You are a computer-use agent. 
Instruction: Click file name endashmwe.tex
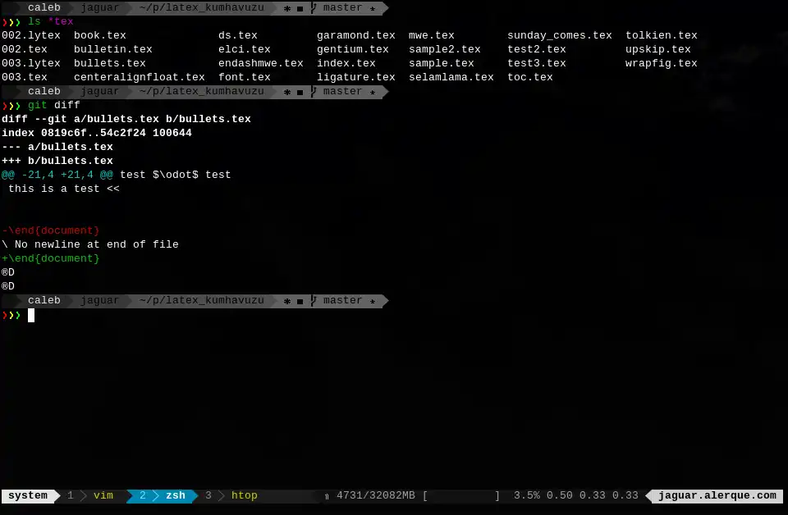click(261, 63)
